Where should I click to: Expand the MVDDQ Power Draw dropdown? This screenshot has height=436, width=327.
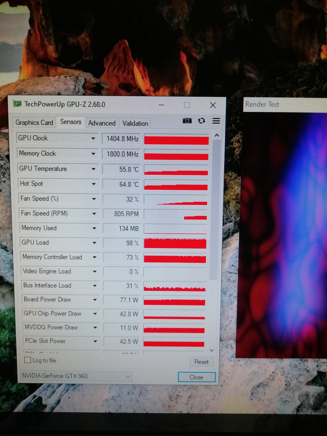pyautogui.click(x=95, y=328)
